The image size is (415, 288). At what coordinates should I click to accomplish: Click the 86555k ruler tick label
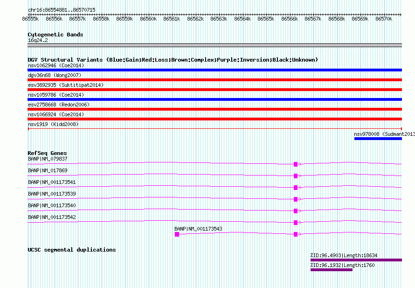[x=30, y=19]
